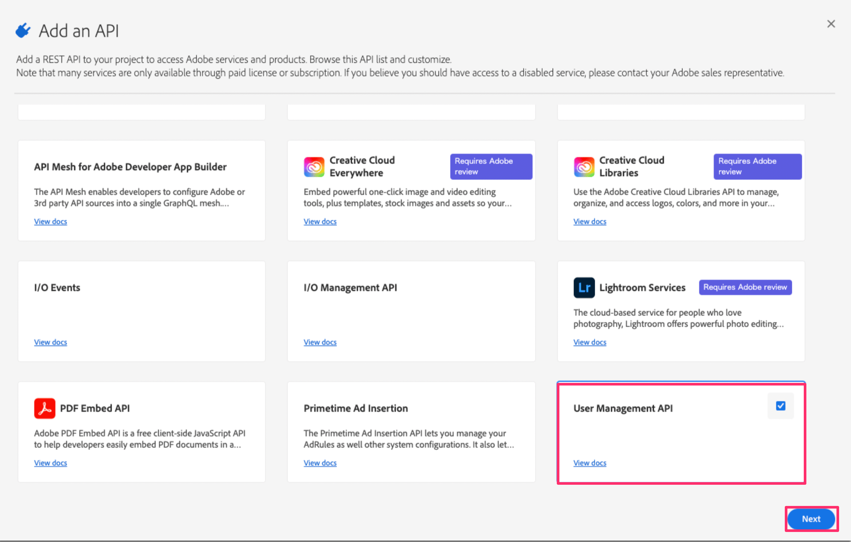
Task: Click Requires Adobe review badge on Creative Cloud Libraries
Action: (x=758, y=167)
